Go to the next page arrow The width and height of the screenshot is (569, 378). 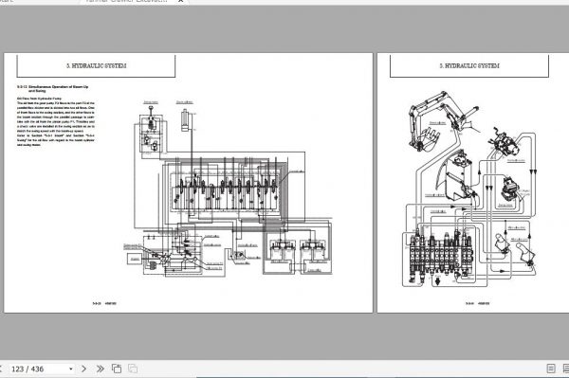pyautogui.click(x=83, y=369)
